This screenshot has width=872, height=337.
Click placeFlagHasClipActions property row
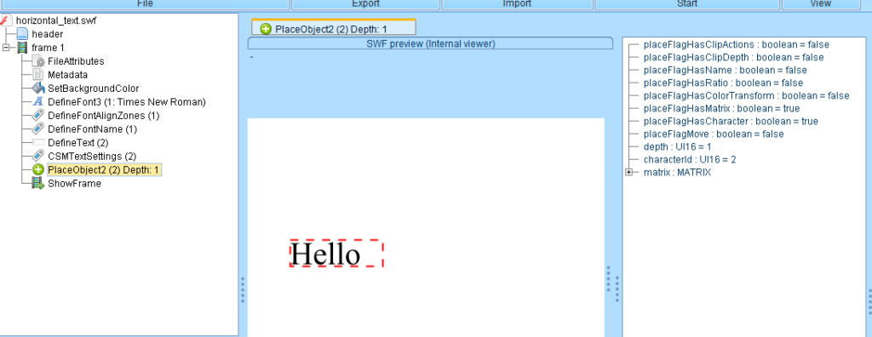pyautogui.click(x=737, y=44)
